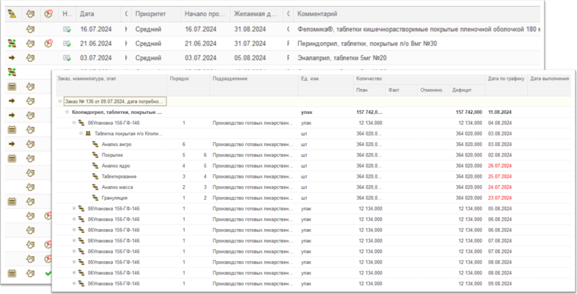
Task: Click the red date 25.07.2024
Action: 500,177
